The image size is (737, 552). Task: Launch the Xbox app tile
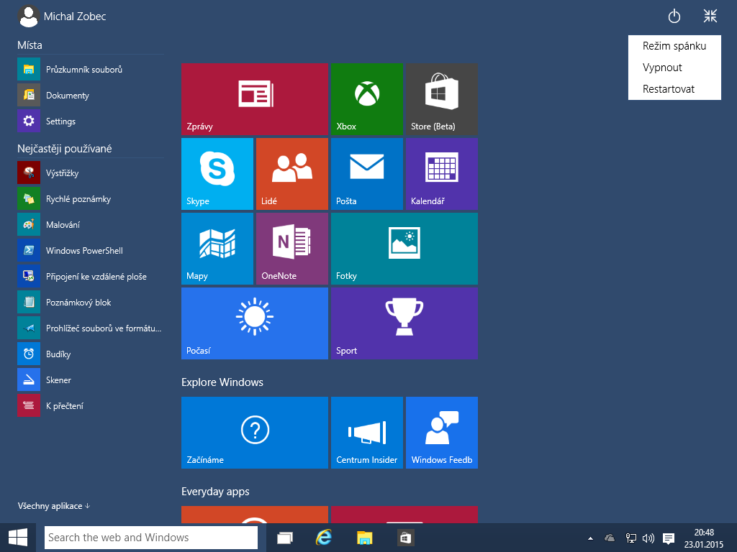[366, 98]
